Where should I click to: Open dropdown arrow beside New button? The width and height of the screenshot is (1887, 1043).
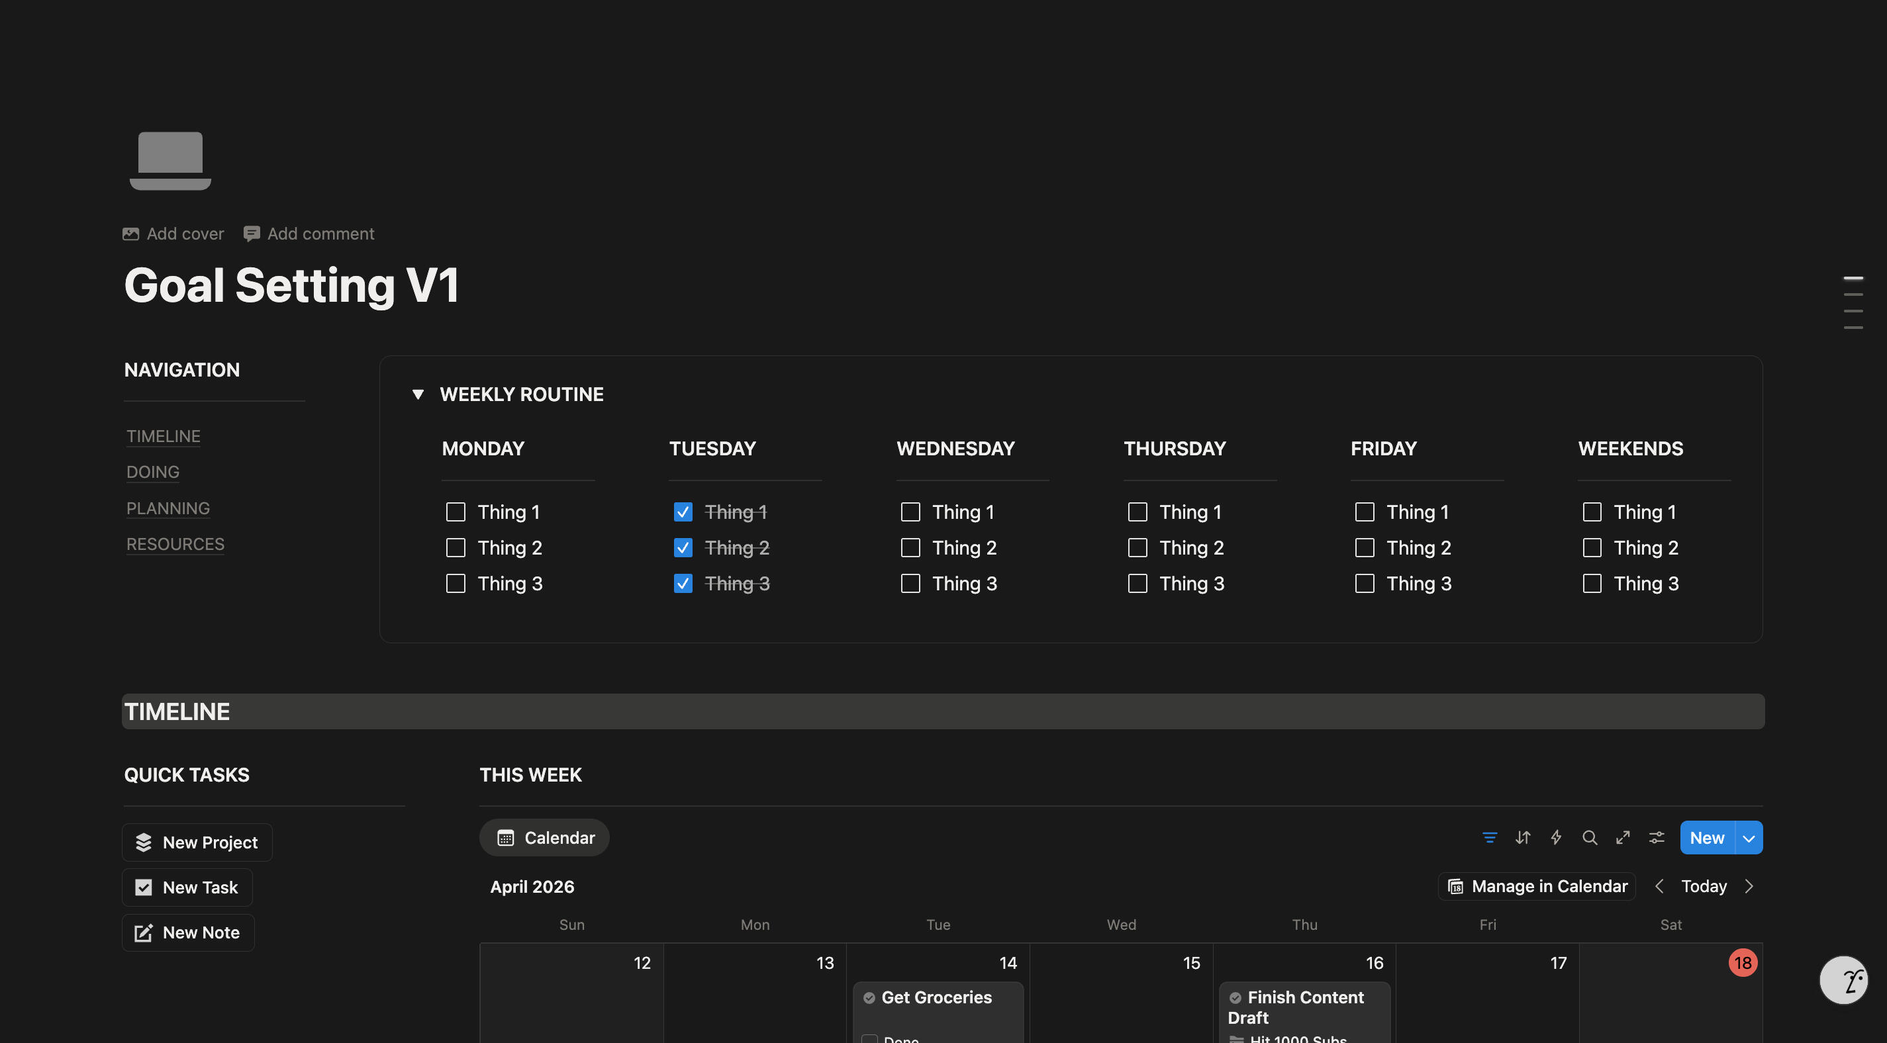1749,838
